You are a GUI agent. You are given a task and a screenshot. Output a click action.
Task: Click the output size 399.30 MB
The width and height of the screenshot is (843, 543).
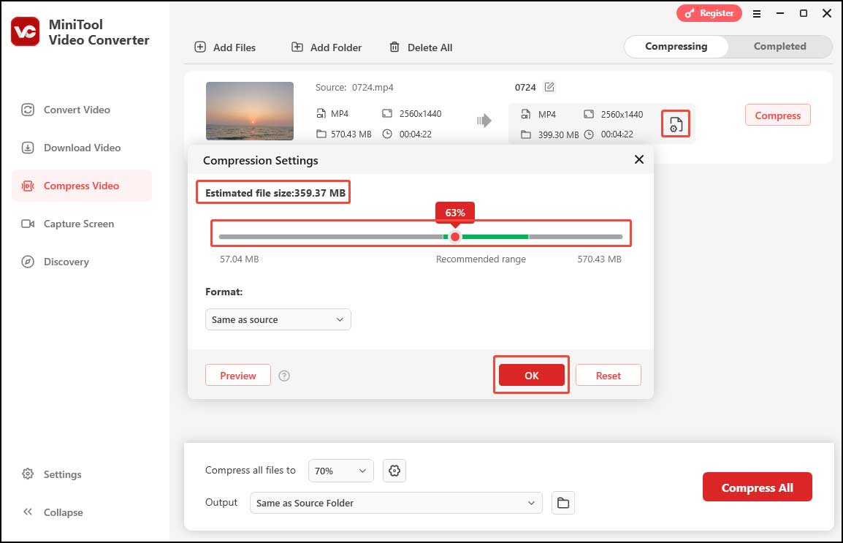[558, 134]
